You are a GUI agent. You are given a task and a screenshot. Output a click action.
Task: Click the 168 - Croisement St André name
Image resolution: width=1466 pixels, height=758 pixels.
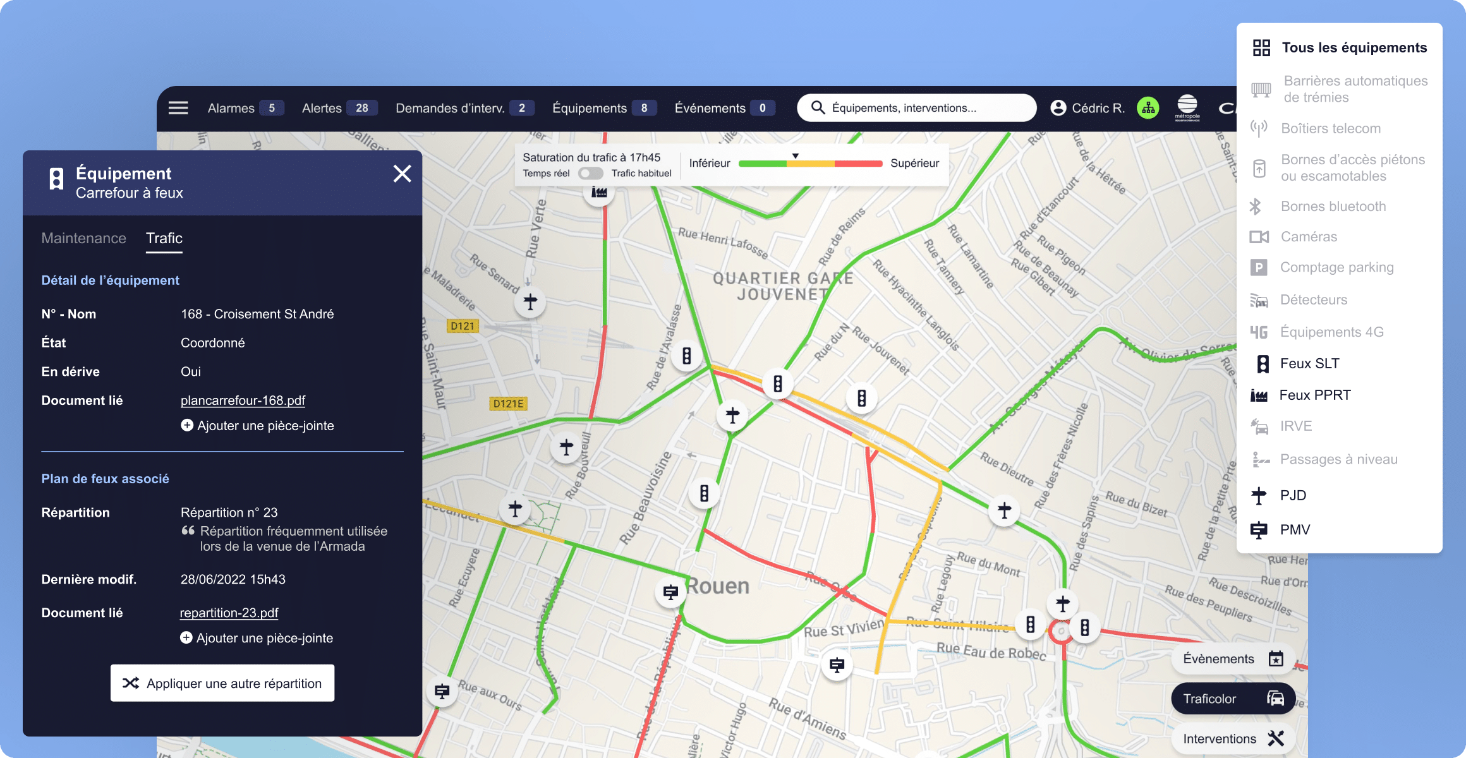(257, 314)
